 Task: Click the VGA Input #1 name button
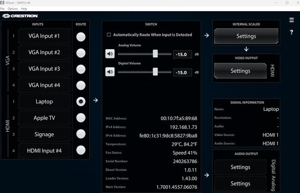44,36
